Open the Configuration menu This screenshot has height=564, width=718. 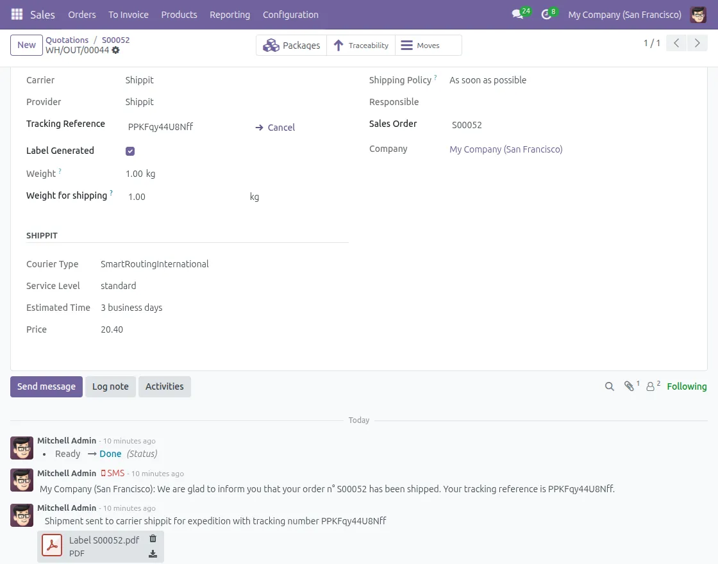point(290,15)
